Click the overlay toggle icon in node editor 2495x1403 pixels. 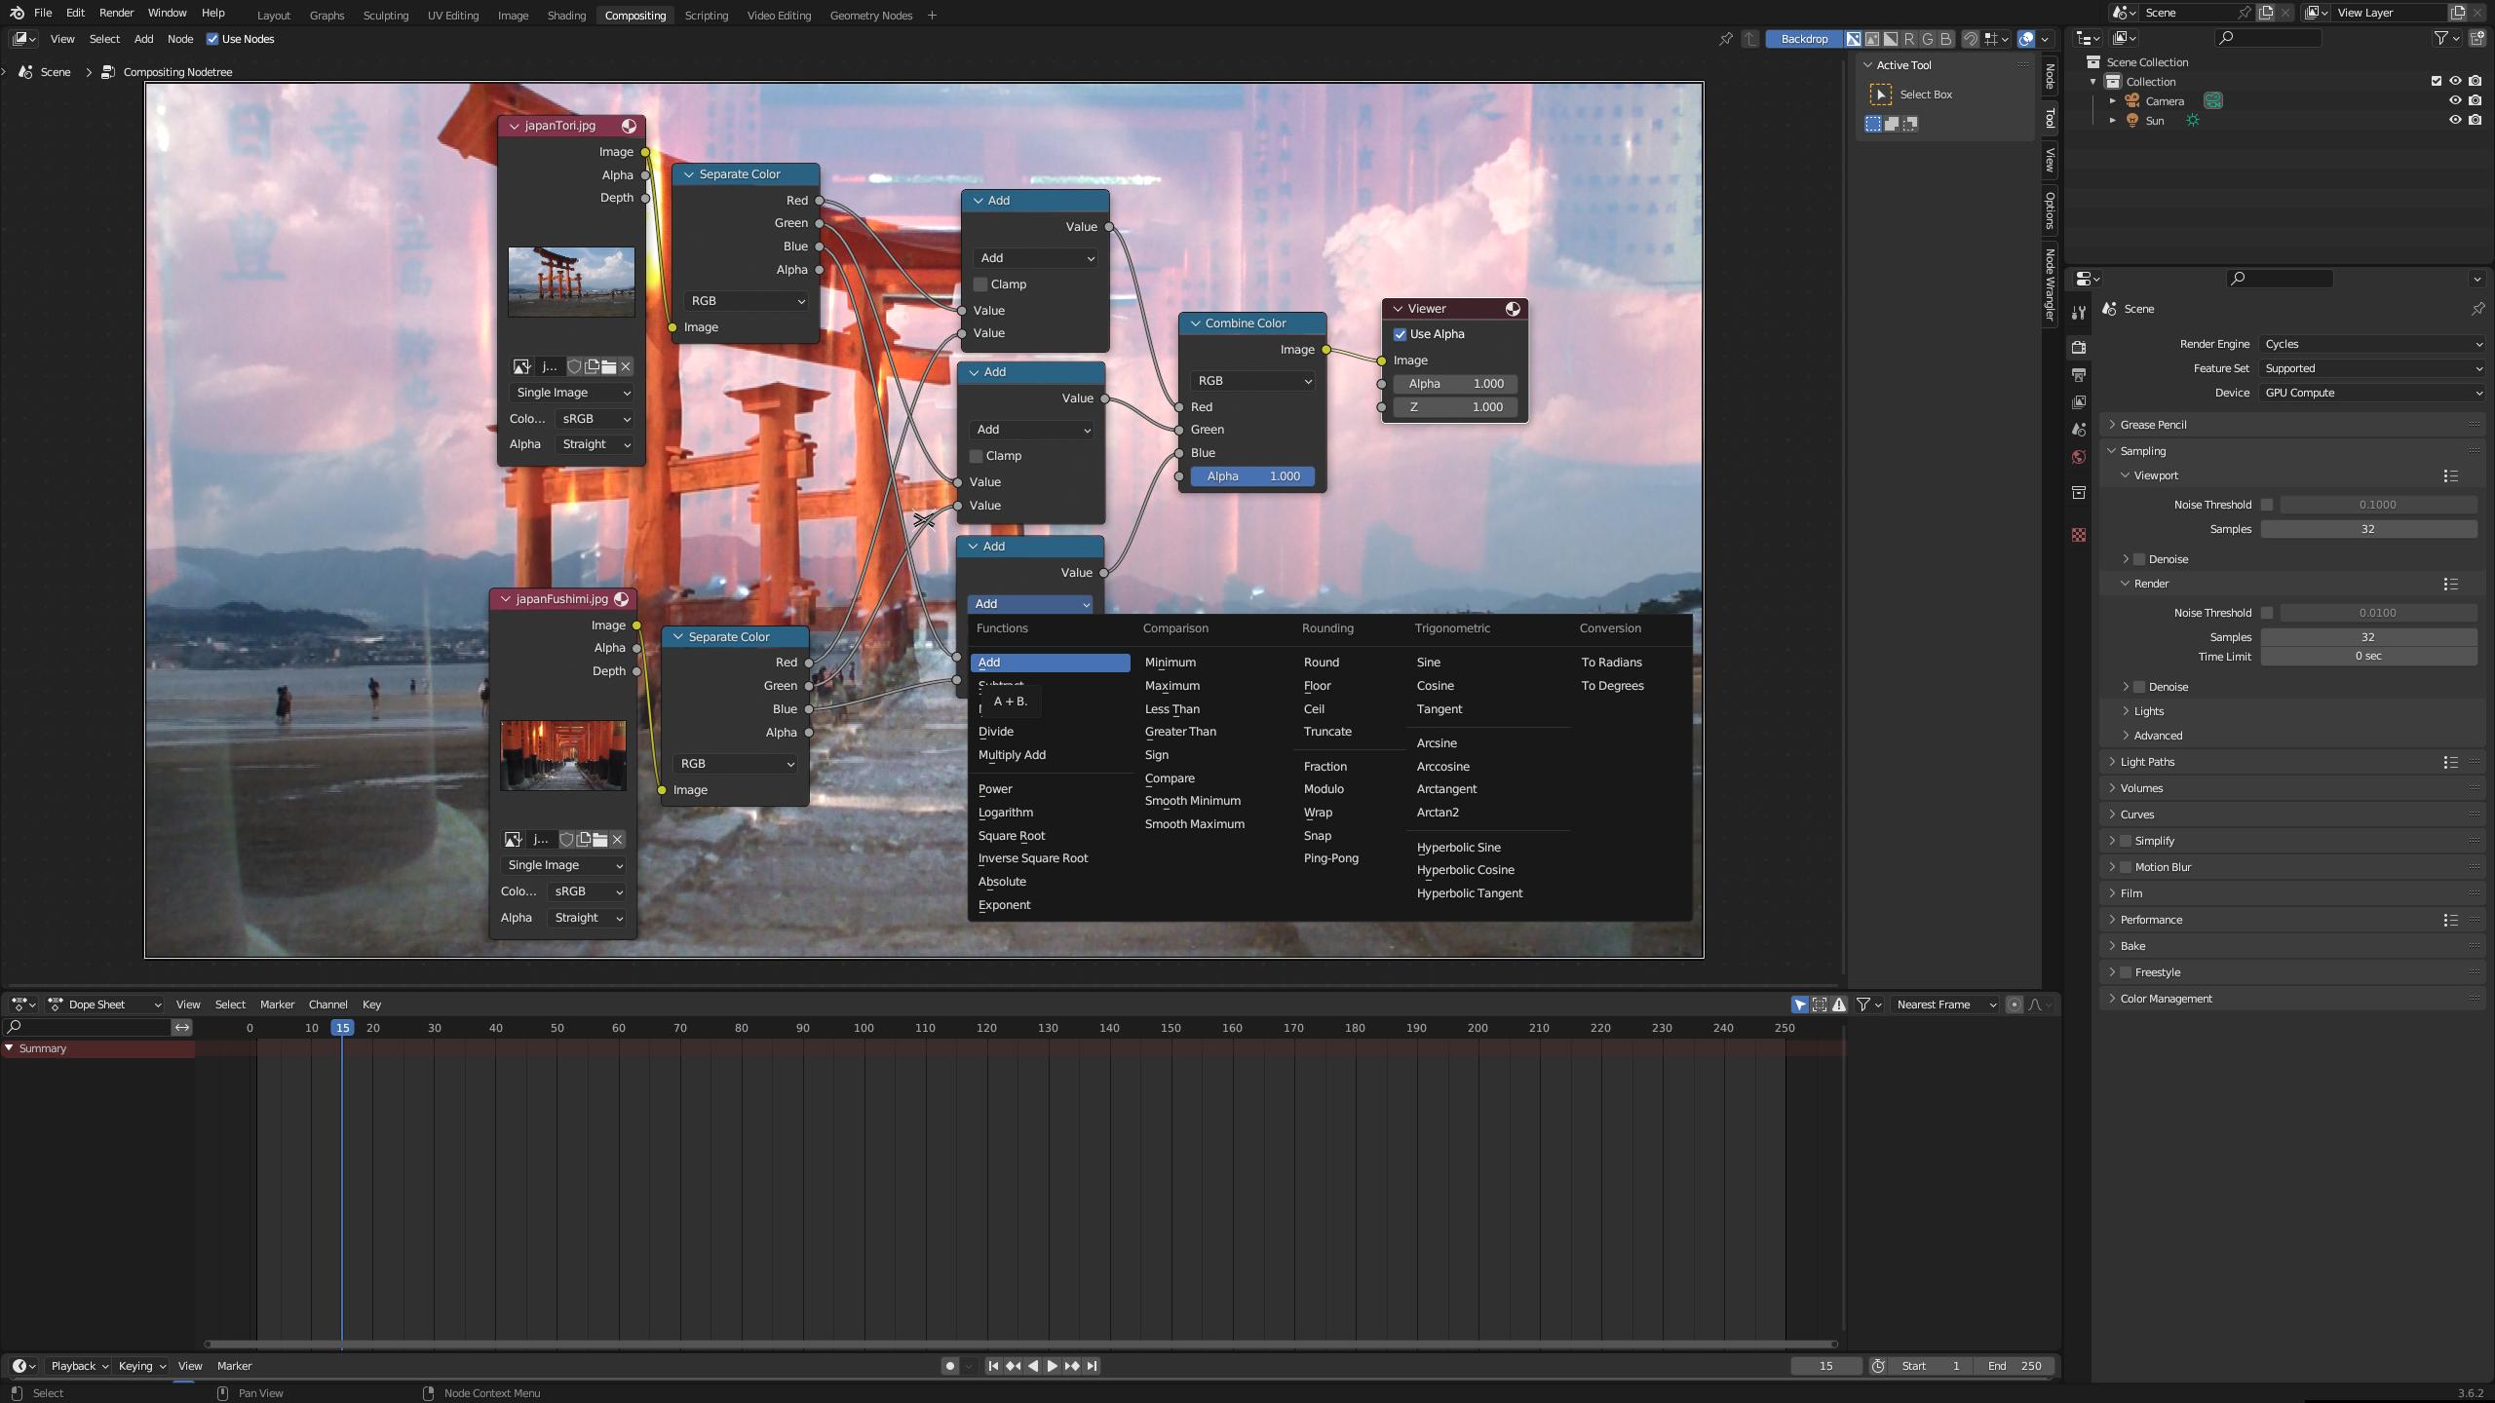(2026, 39)
